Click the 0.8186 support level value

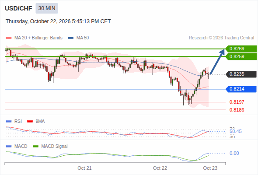[237, 110]
